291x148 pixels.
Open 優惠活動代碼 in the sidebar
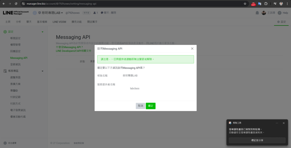pyautogui.click(x=18, y=117)
